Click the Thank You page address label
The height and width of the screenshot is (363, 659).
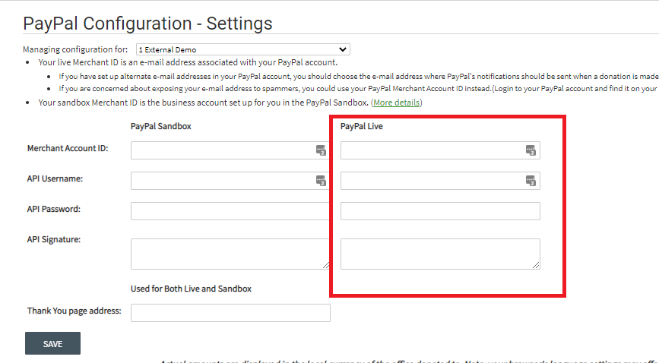pyautogui.click(x=74, y=311)
